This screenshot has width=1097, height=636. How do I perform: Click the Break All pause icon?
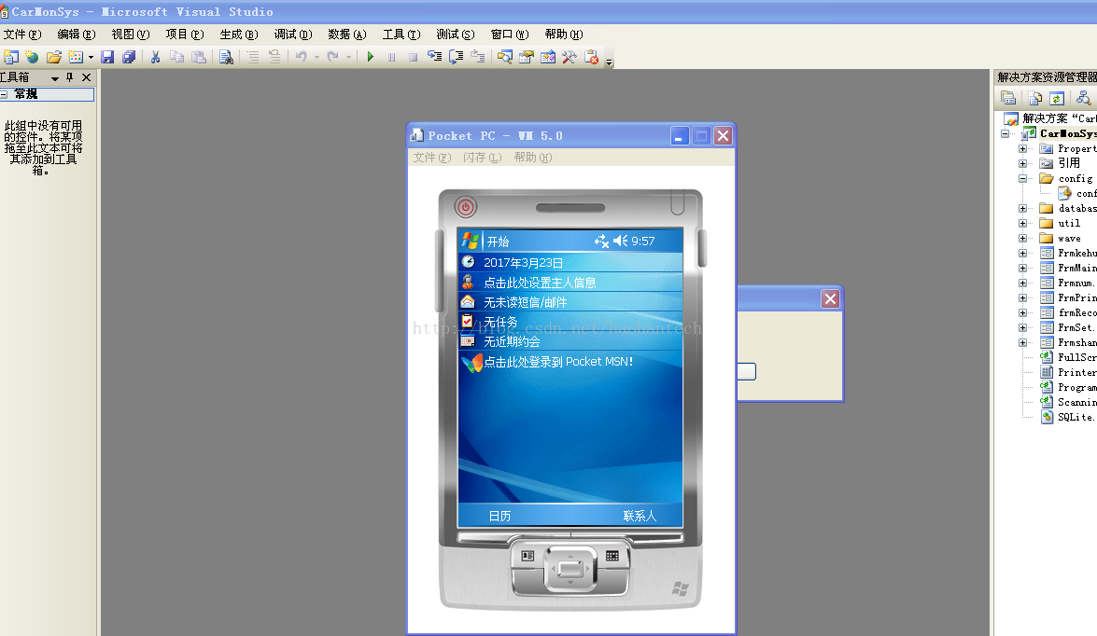392,57
